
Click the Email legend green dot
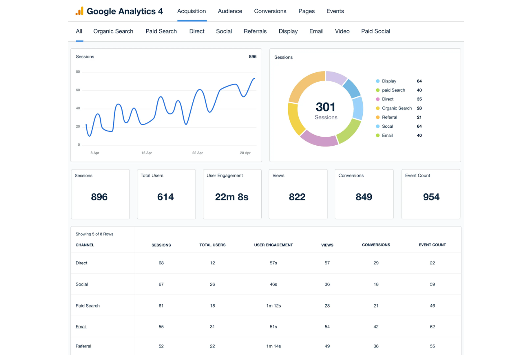(378, 136)
